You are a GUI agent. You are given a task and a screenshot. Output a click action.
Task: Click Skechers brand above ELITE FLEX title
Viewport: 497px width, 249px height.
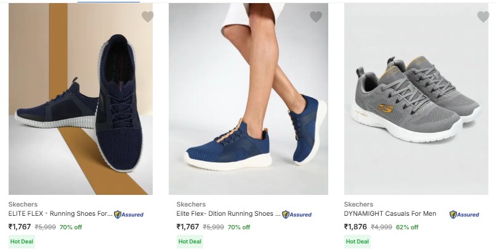click(23, 204)
